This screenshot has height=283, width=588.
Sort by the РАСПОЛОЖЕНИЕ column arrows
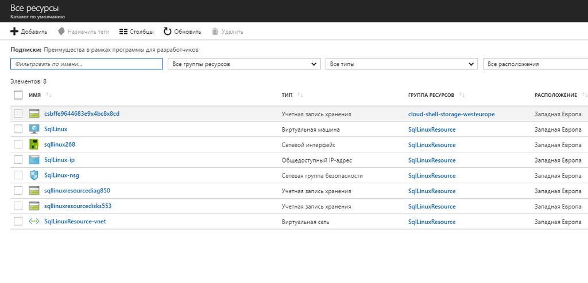(x=585, y=95)
